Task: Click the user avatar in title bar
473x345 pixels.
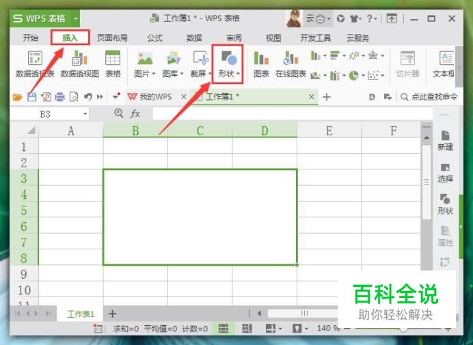Action: pos(294,18)
